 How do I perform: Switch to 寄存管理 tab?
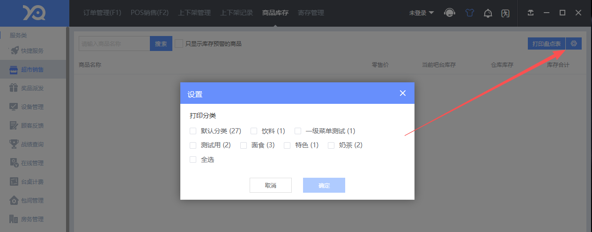tap(311, 13)
